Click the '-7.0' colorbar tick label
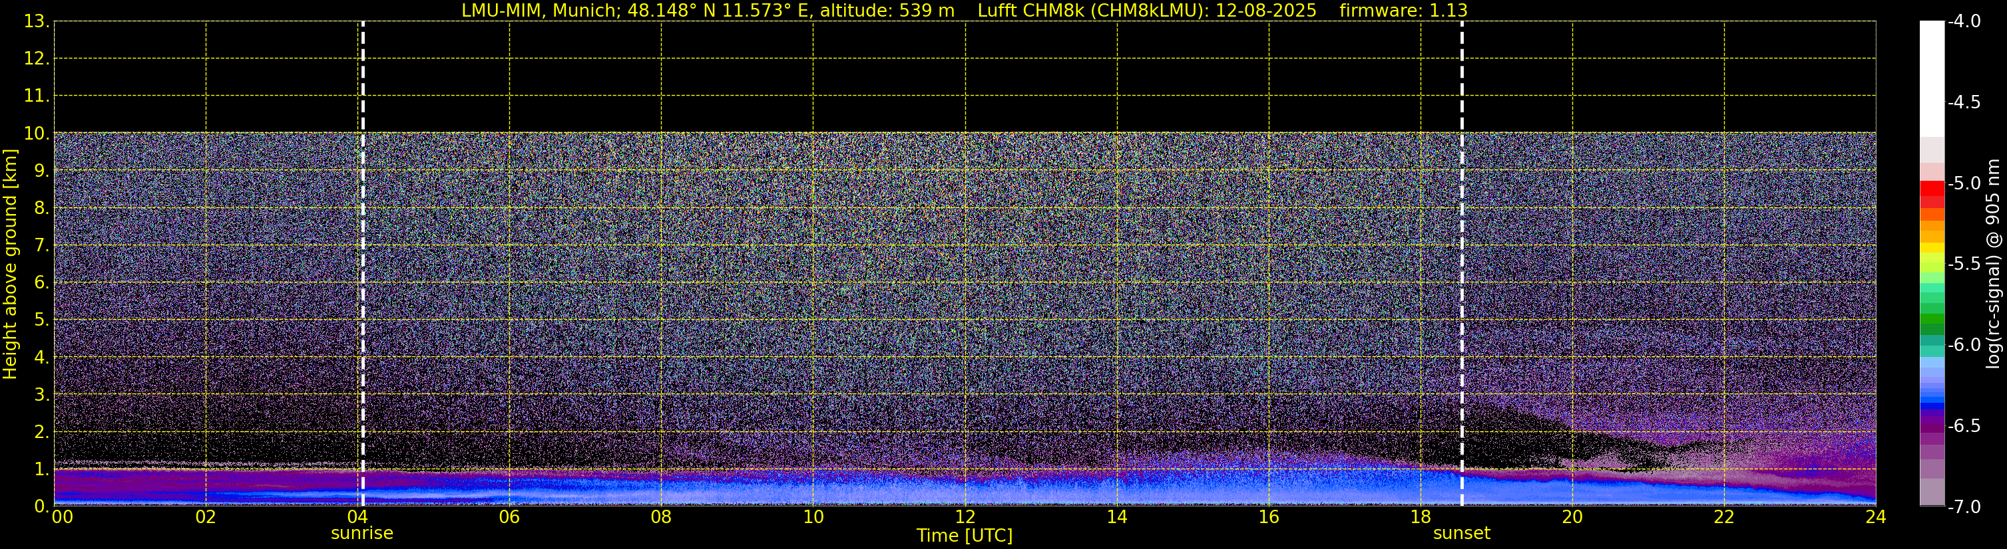Image resolution: width=2007 pixels, height=549 pixels. coord(1963,506)
